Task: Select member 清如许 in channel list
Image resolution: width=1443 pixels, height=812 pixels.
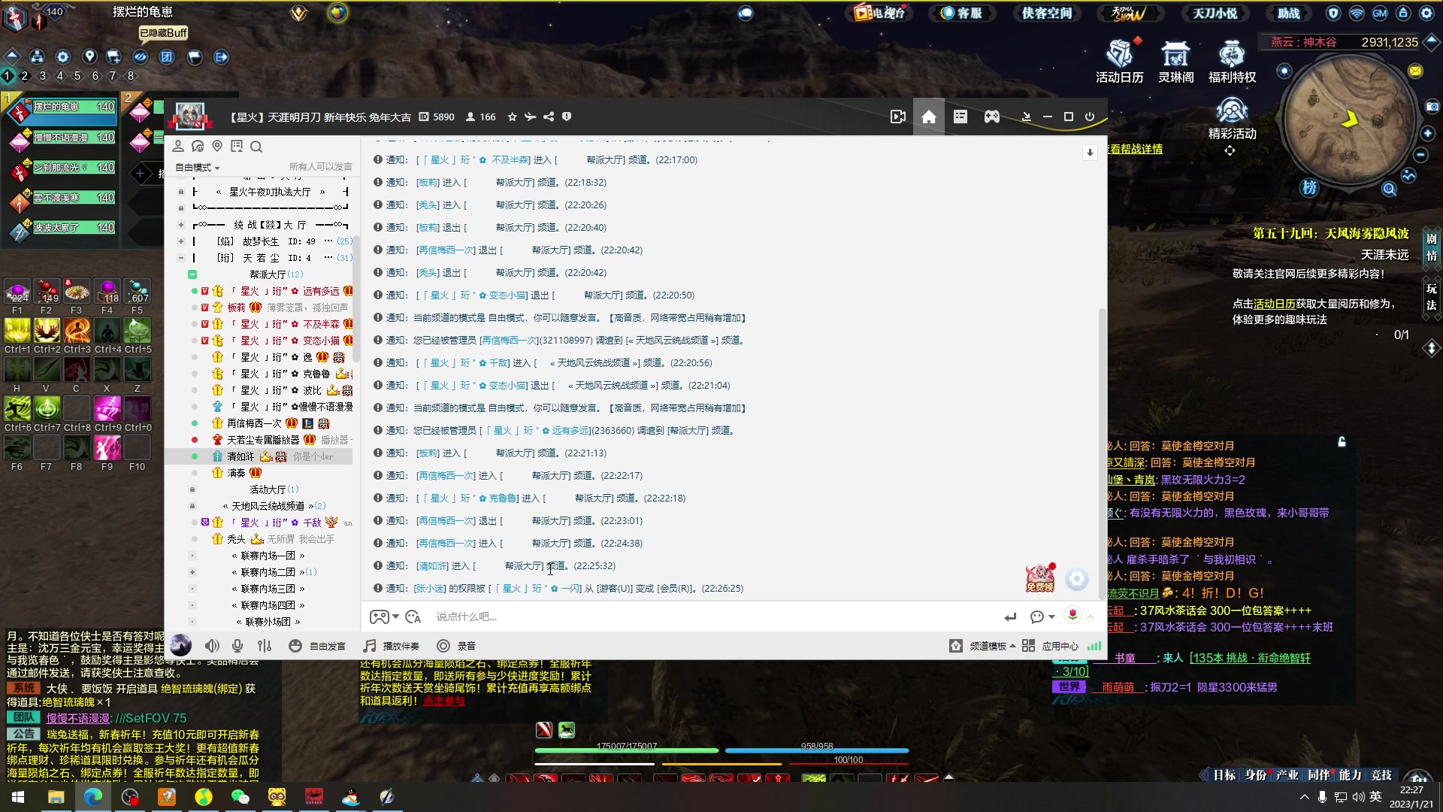Action: (x=259, y=456)
